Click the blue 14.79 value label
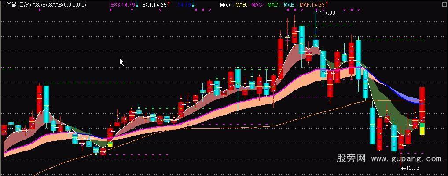448x176 pixels. (184, 4)
